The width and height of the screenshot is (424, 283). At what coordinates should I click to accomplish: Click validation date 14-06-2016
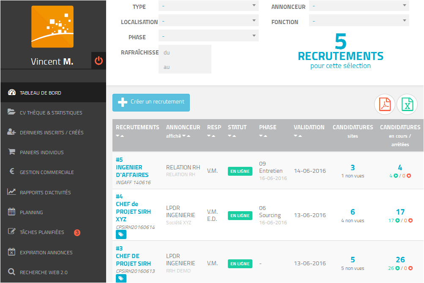click(x=310, y=171)
